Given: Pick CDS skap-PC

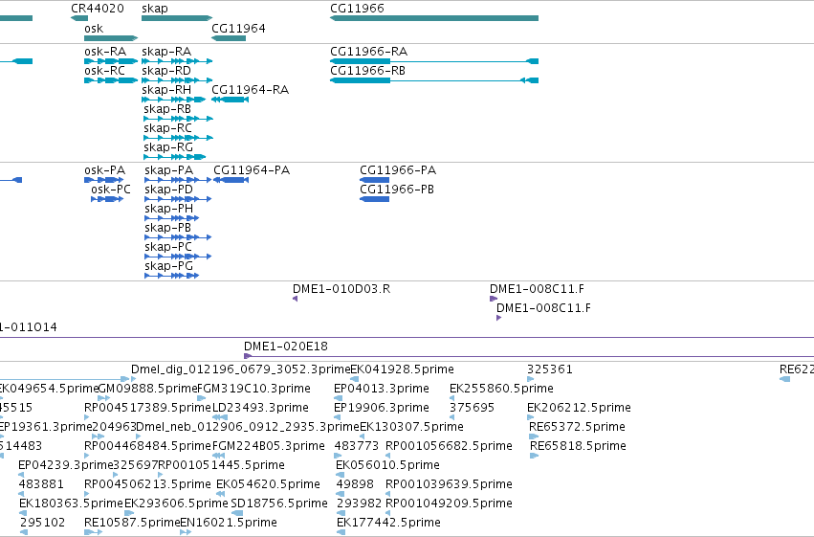Looking at the screenshot, I should tap(178, 257).
